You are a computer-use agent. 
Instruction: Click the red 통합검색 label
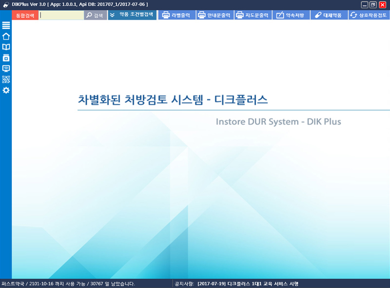click(25, 15)
